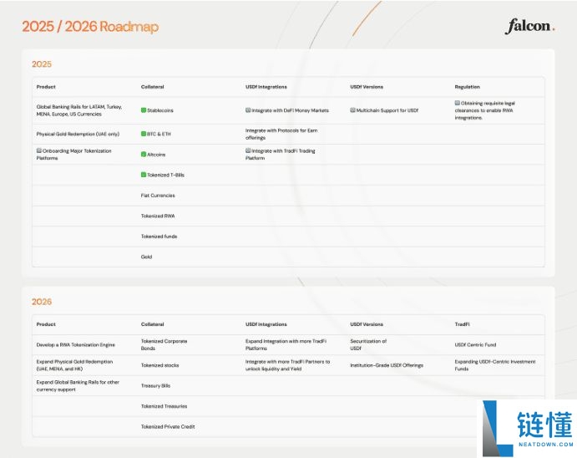
Task: Click the Treasury Bills cell
Action: point(155,386)
